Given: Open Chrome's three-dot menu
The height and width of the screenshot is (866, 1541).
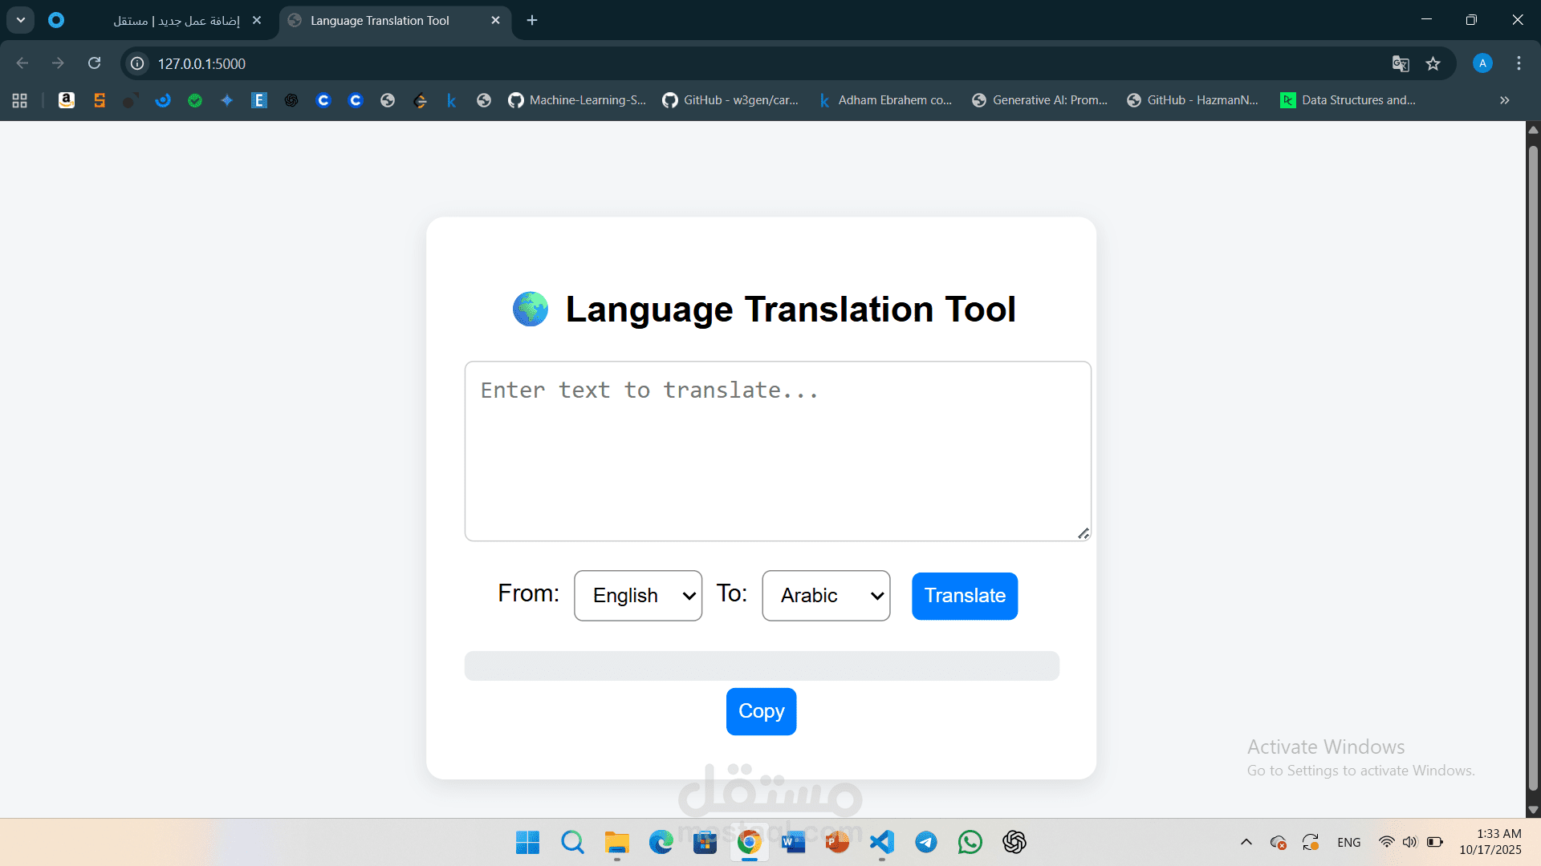Looking at the screenshot, I should point(1519,63).
